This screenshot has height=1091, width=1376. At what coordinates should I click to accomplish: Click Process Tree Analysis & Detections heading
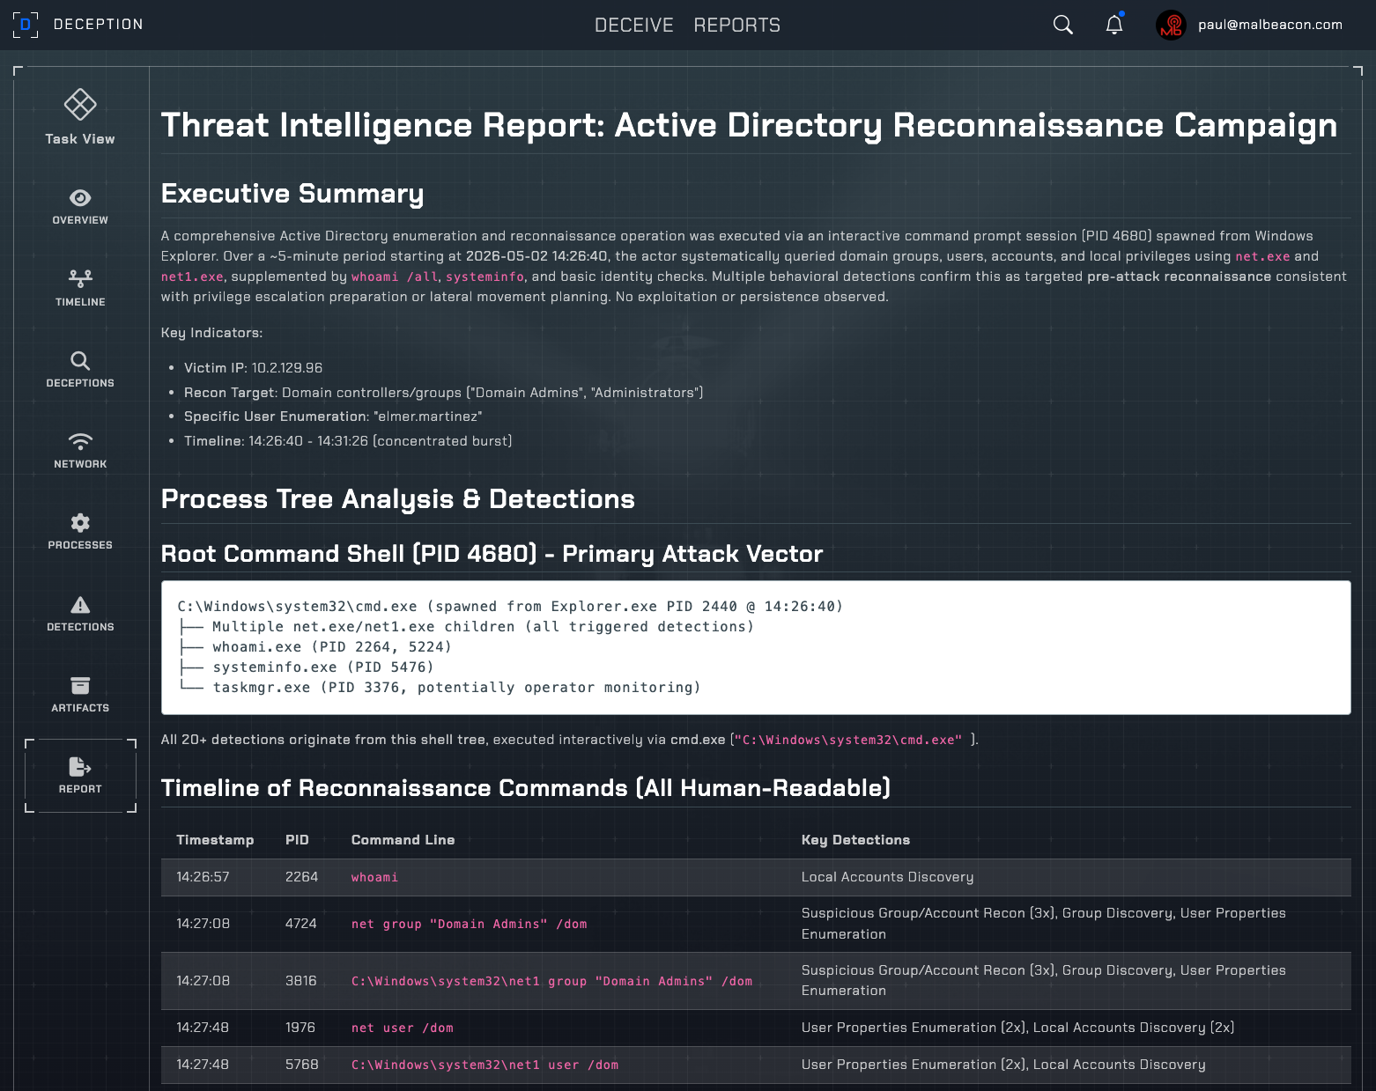(x=398, y=498)
